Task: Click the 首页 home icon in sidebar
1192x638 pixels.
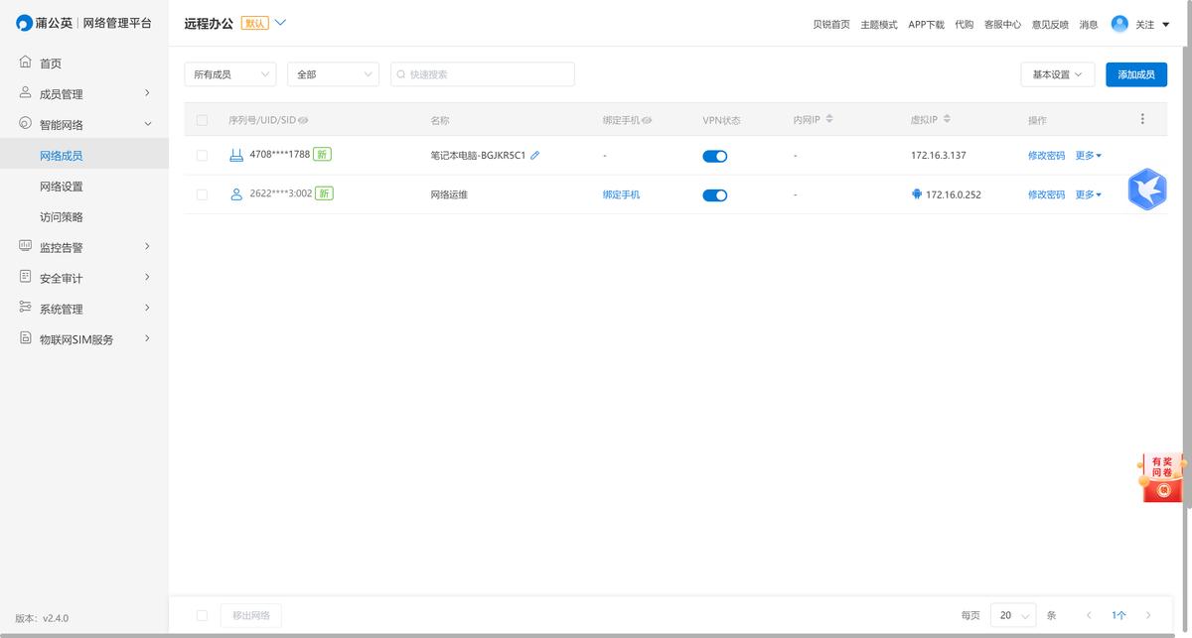Action: 26,63
